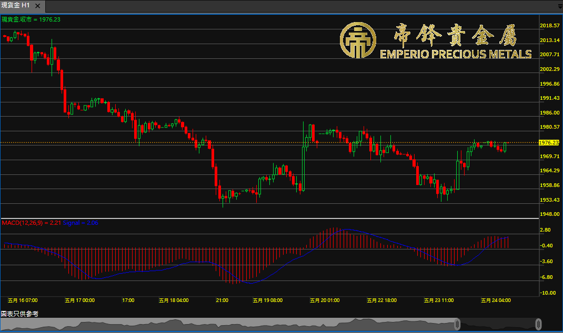Click the 圖表只供參考 disclaimer text
The image size is (563, 333).
click(x=19, y=314)
